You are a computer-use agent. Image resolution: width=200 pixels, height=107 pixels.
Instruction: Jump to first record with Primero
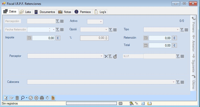point(193,24)
